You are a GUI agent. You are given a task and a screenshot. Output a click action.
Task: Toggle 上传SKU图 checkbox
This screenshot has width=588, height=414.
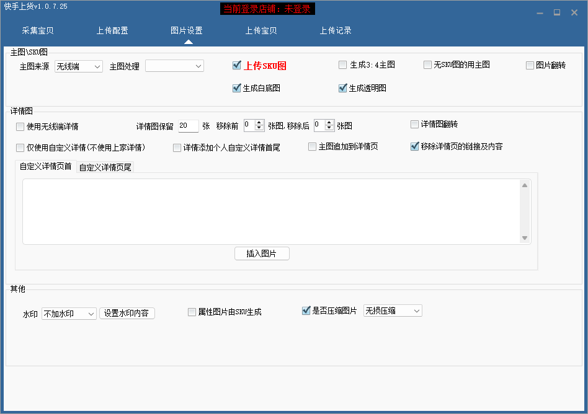(x=236, y=66)
